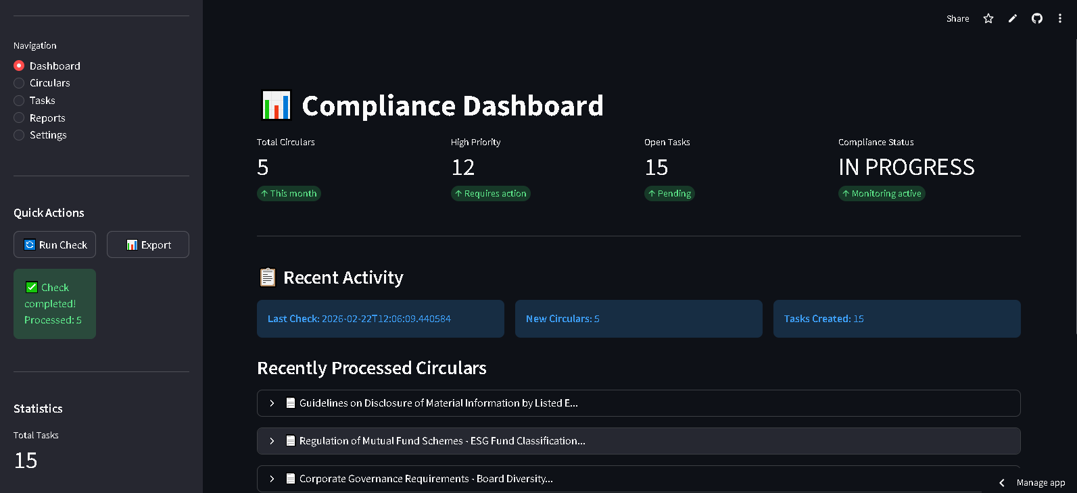Click the Export button

(x=148, y=244)
